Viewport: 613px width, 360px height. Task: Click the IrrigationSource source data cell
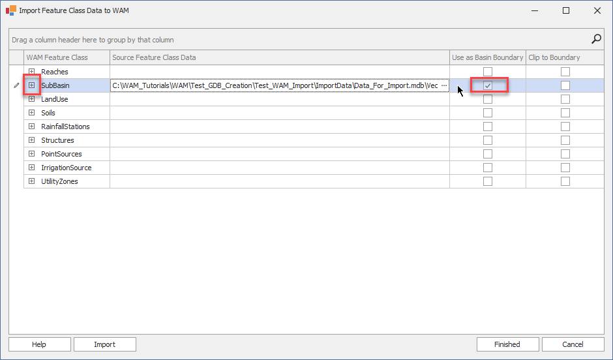(280, 168)
